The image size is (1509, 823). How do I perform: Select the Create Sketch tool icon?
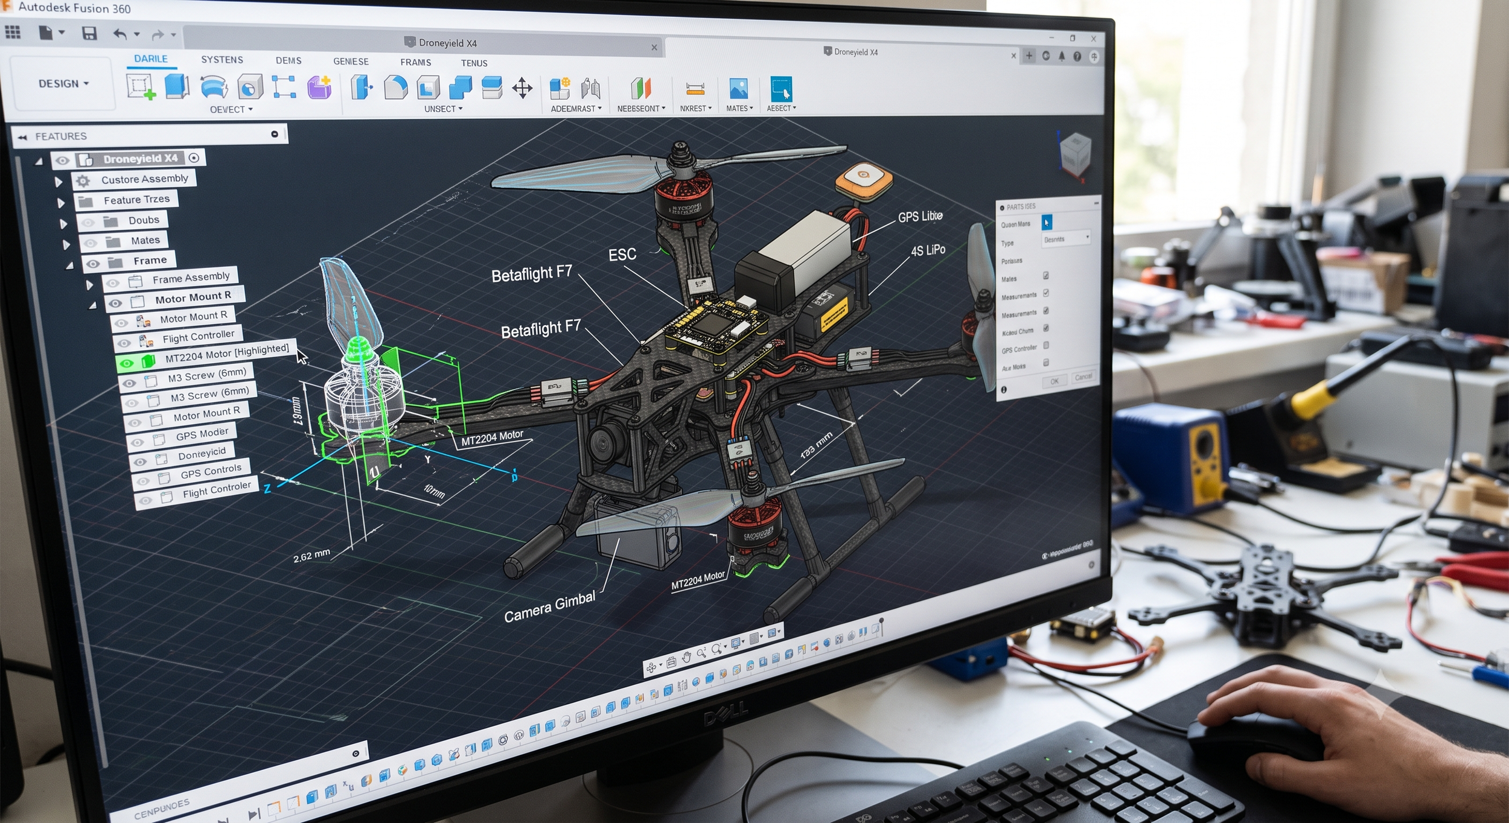[141, 87]
